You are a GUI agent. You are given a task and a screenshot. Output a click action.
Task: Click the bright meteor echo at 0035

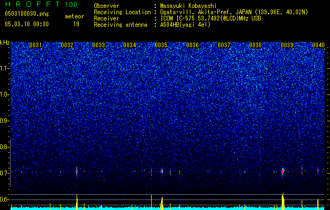click(162, 171)
